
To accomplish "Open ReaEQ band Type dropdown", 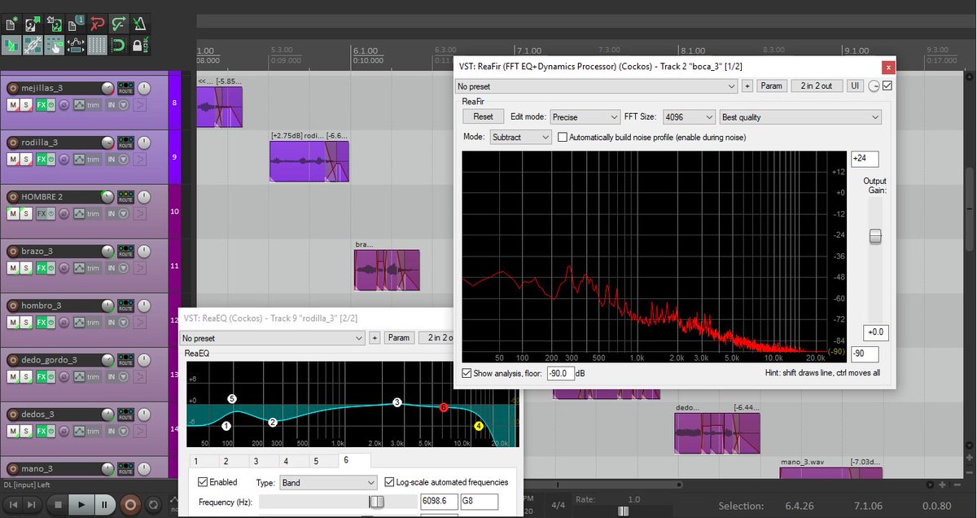I will (x=328, y=483).
